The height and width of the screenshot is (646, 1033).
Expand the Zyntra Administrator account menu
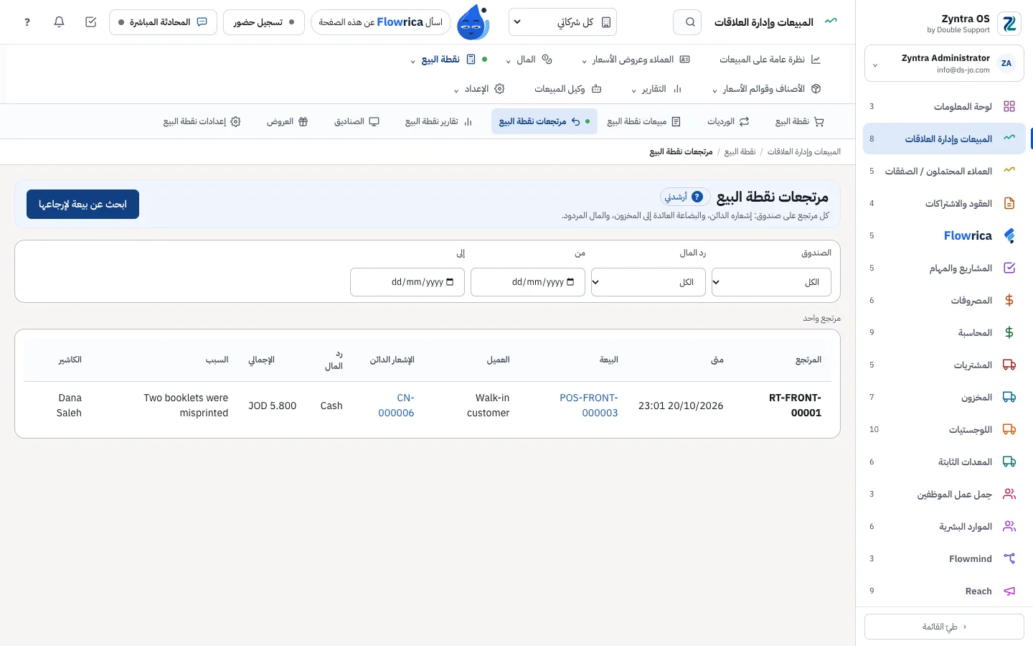tap(944, 64)
